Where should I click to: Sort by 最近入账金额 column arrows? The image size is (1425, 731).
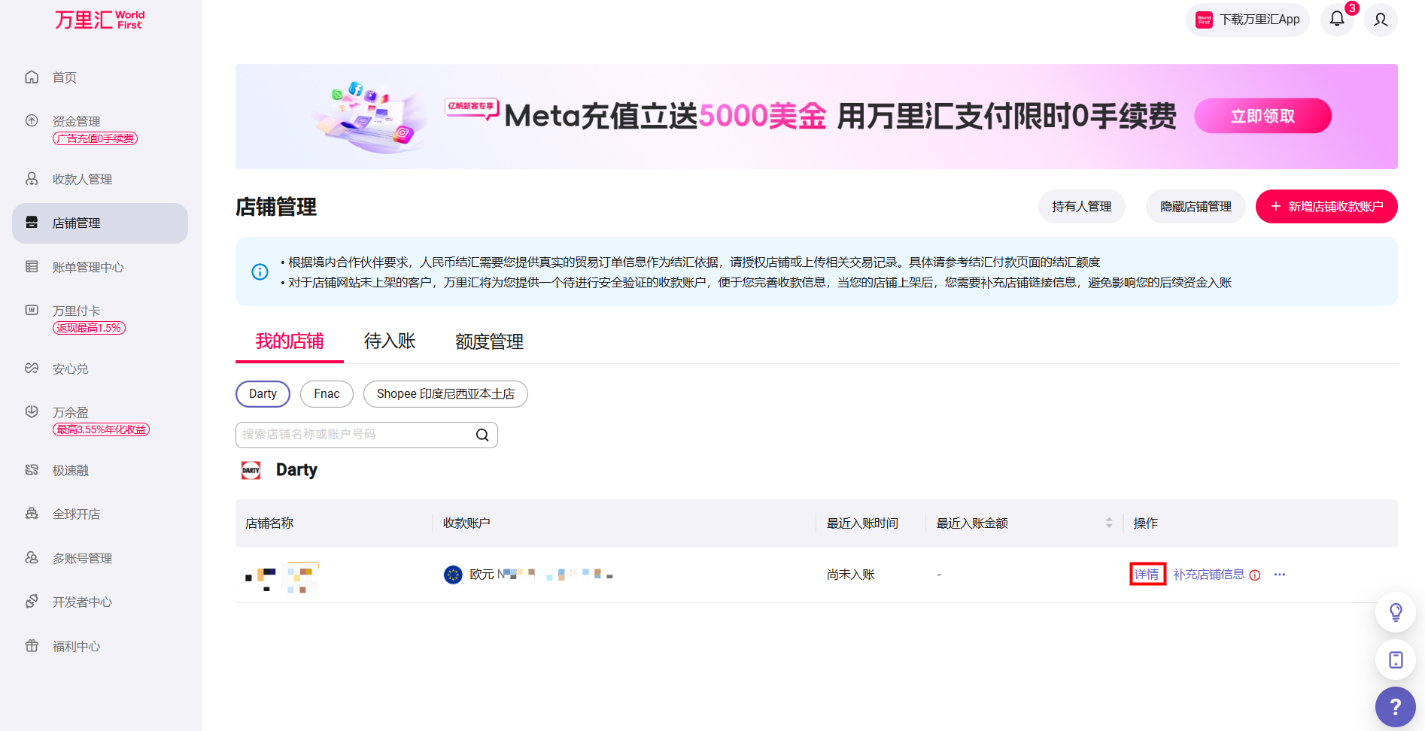pyautogui.click(x=1108, y=523)
